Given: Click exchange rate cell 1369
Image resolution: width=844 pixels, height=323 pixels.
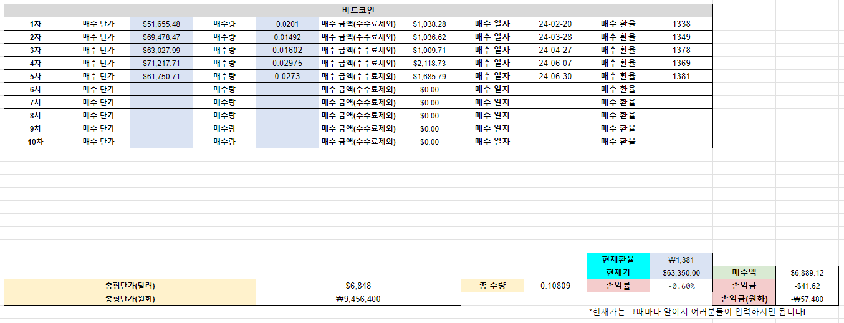Looking at the screenshot, I should click(681, 63).
